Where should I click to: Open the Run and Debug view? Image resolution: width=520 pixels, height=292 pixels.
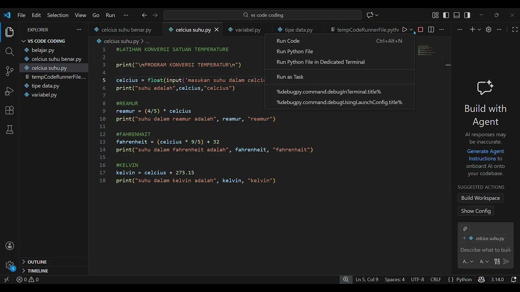[x=10, y=91]
